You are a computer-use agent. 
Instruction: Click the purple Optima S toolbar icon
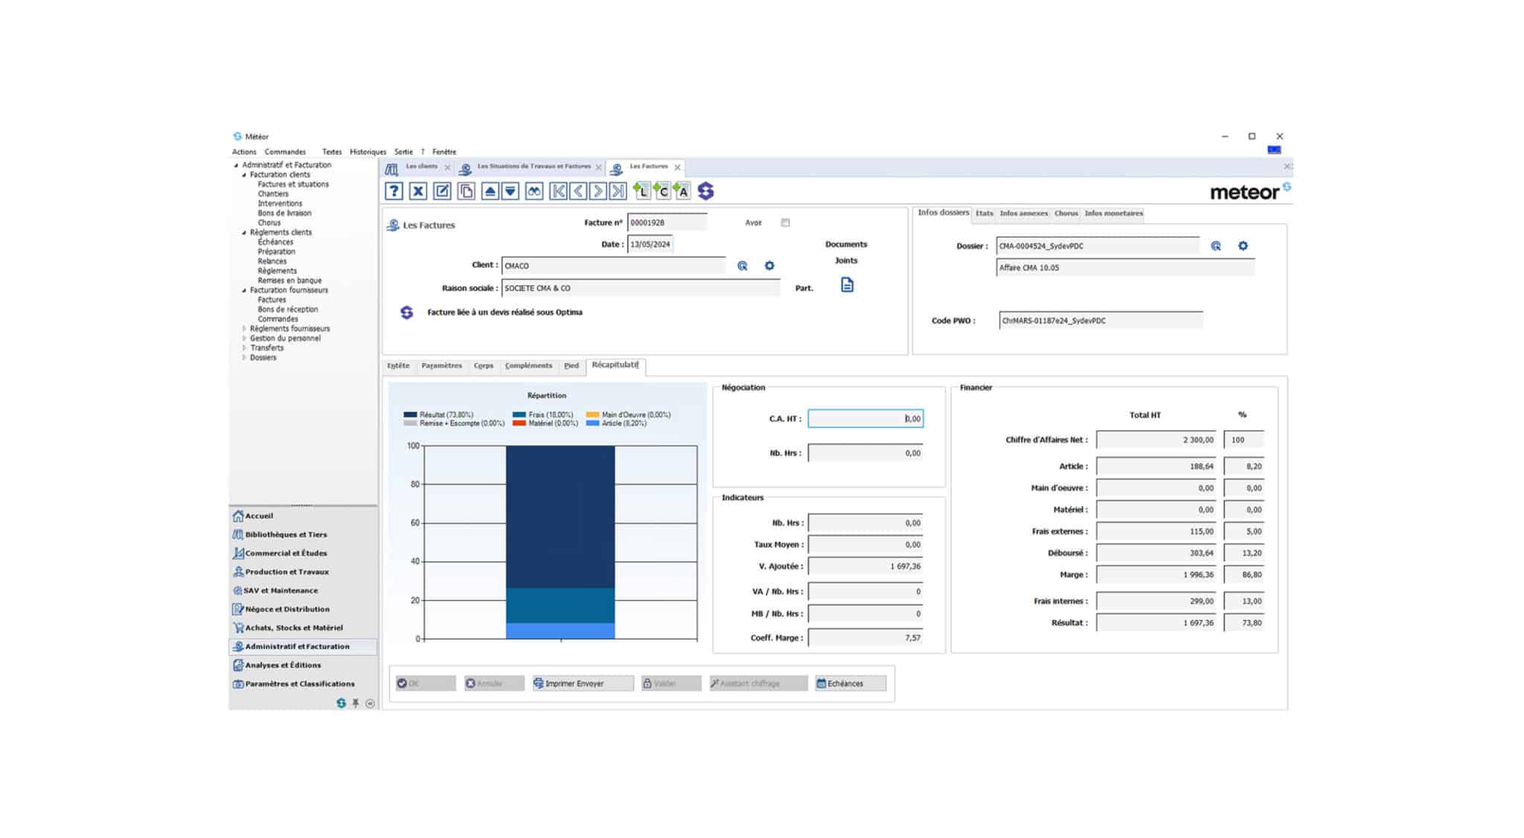point(705,191)
